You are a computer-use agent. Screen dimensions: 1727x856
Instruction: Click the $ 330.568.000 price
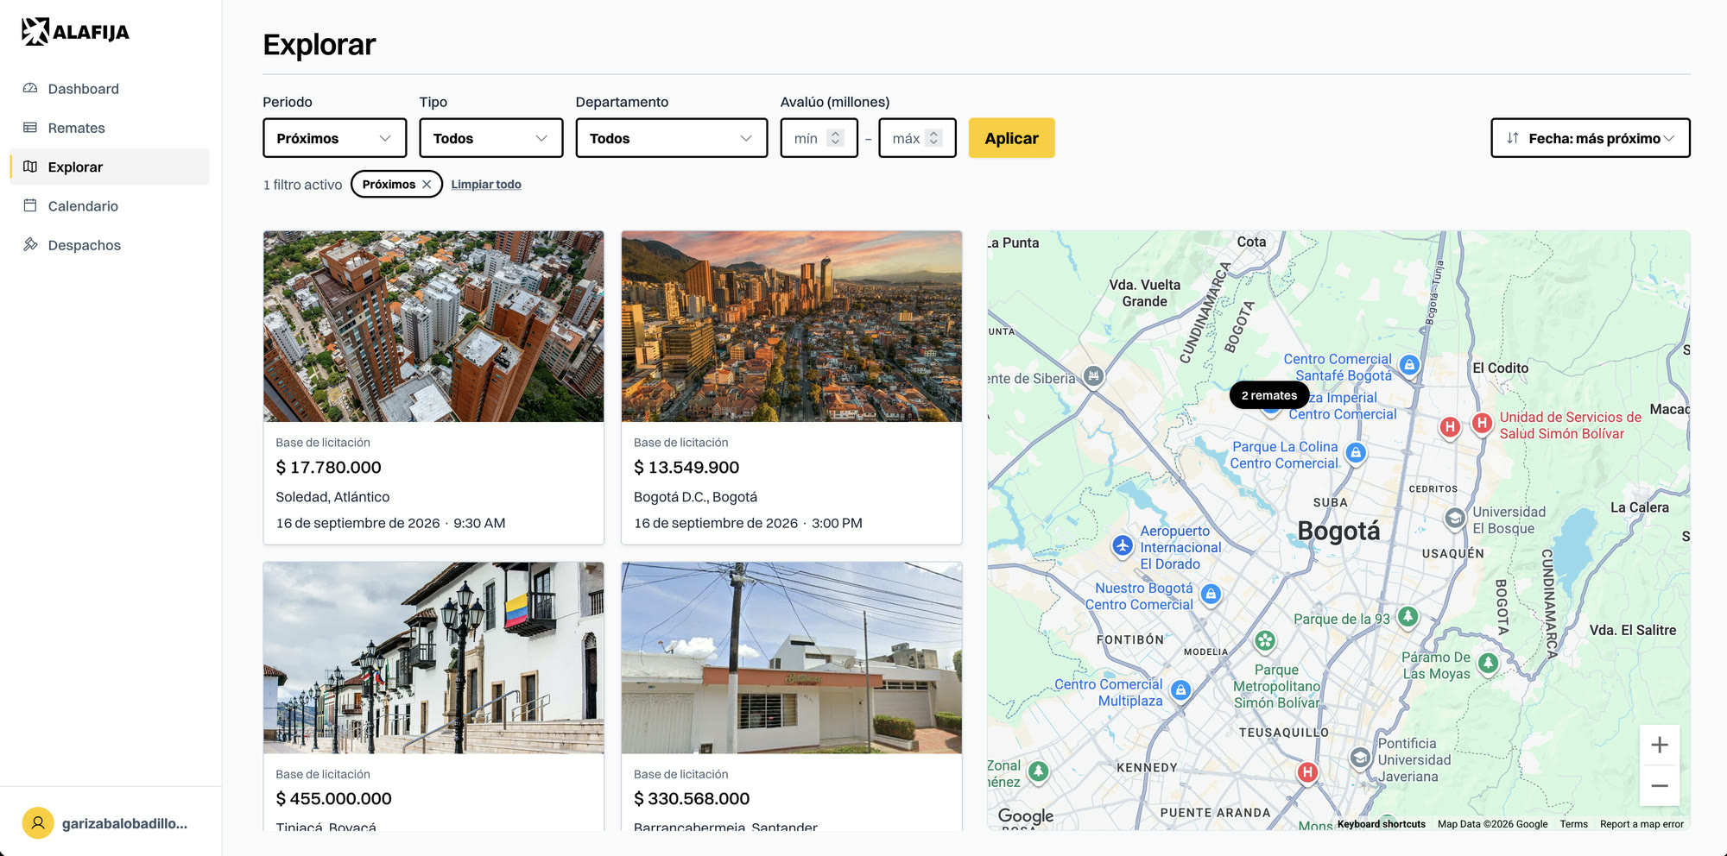(692, 799)
